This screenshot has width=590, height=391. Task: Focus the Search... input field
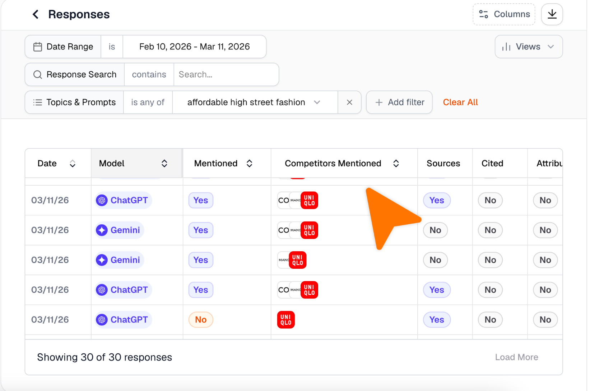(226, 75)
